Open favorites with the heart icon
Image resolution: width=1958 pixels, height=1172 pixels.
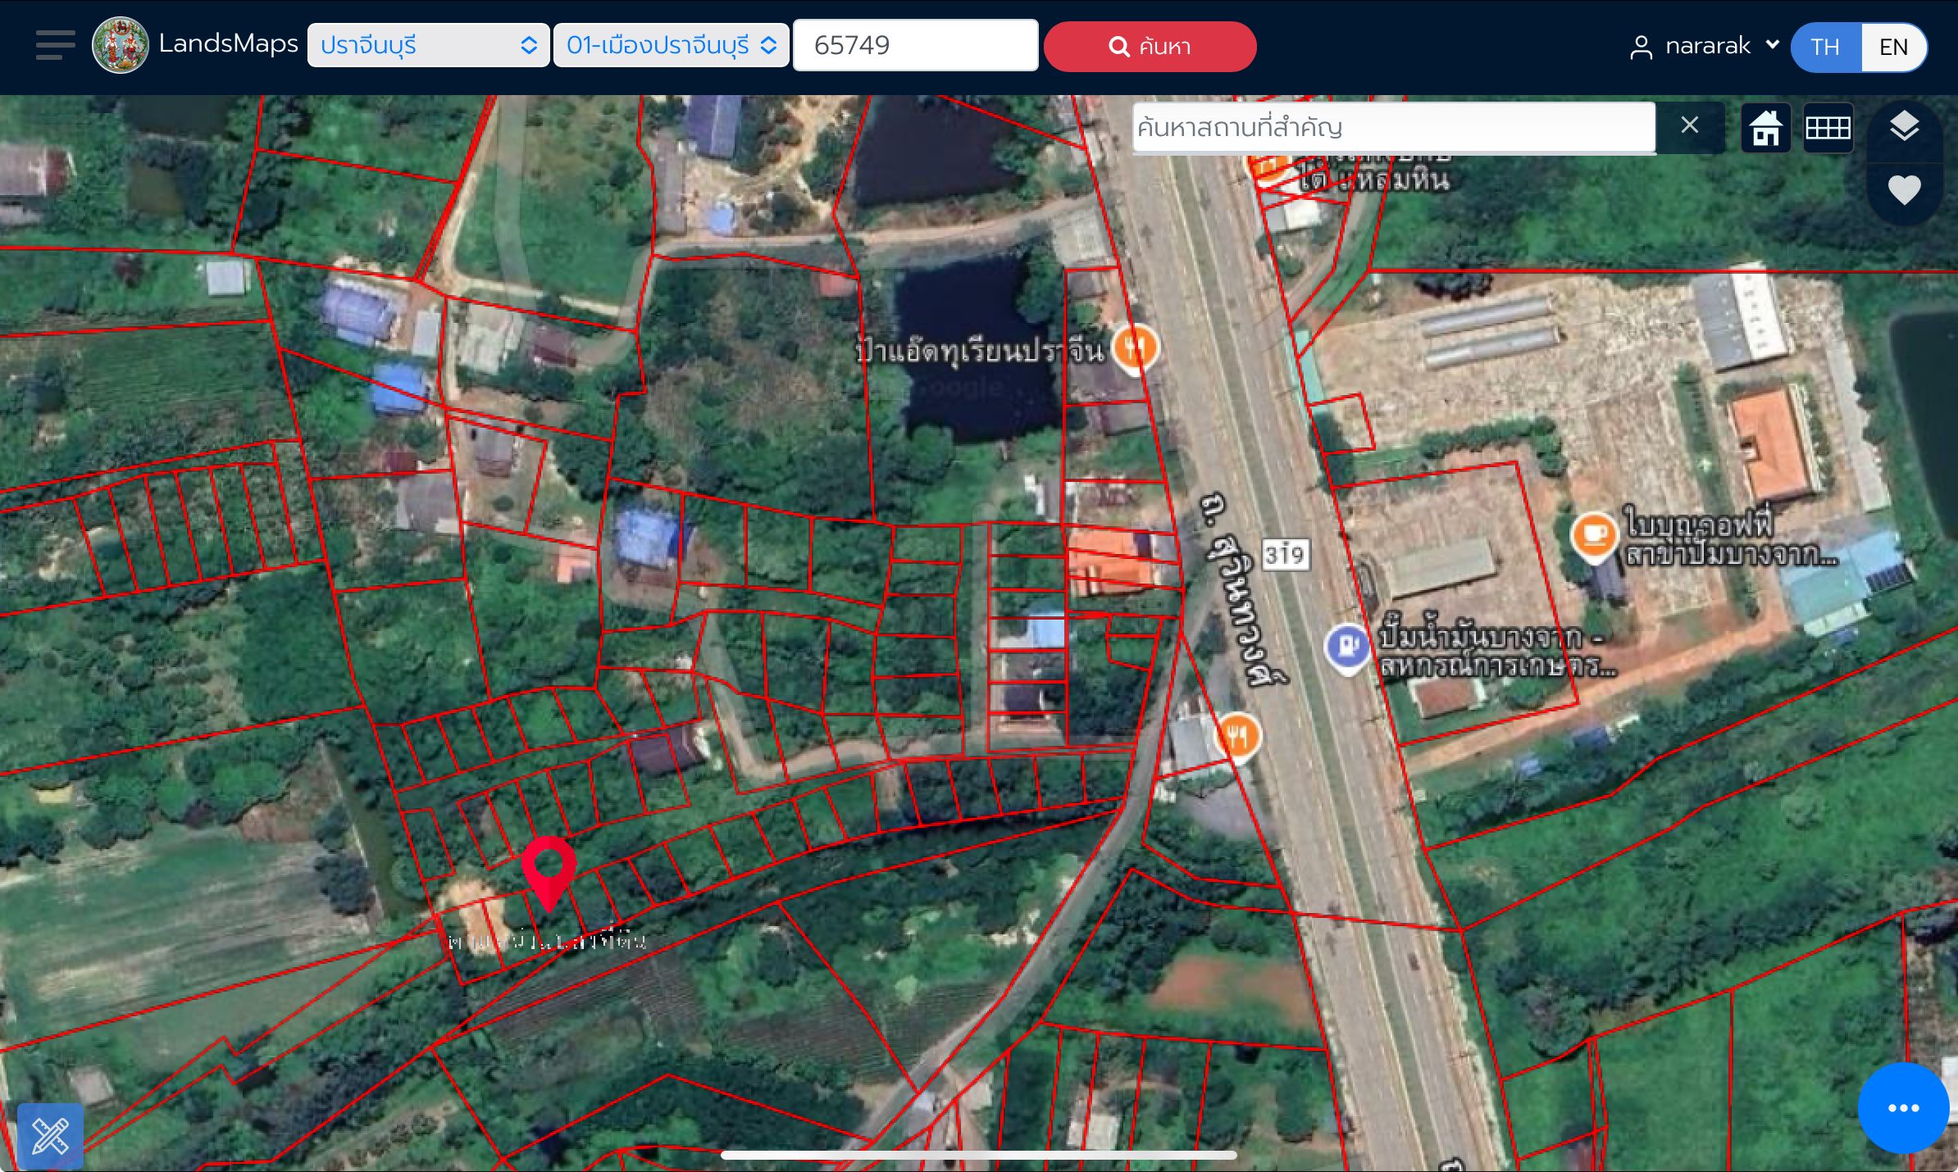(1904, 190)
